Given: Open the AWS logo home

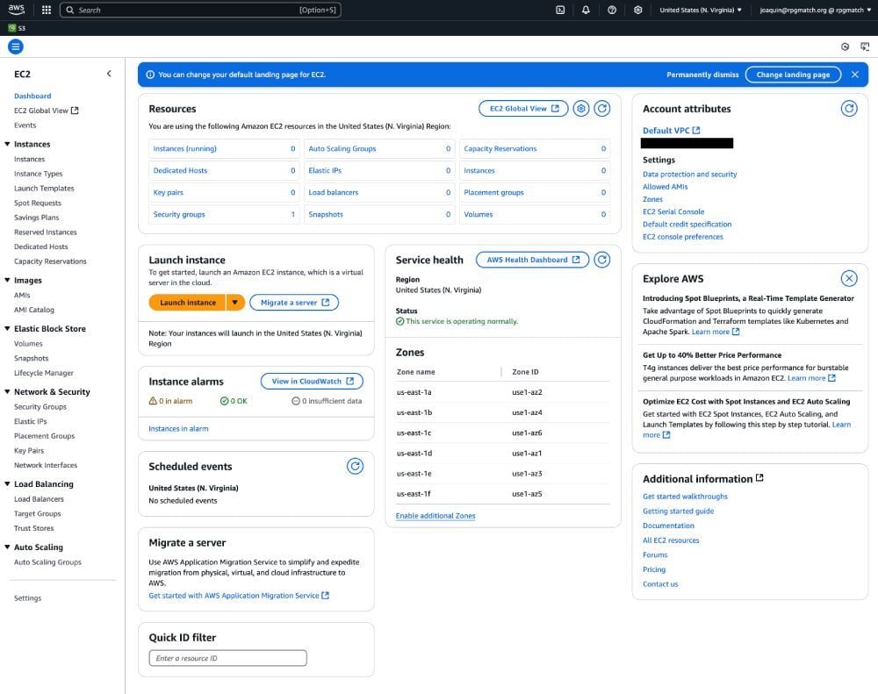Looking at the screenshot, I should pos(16,10).
